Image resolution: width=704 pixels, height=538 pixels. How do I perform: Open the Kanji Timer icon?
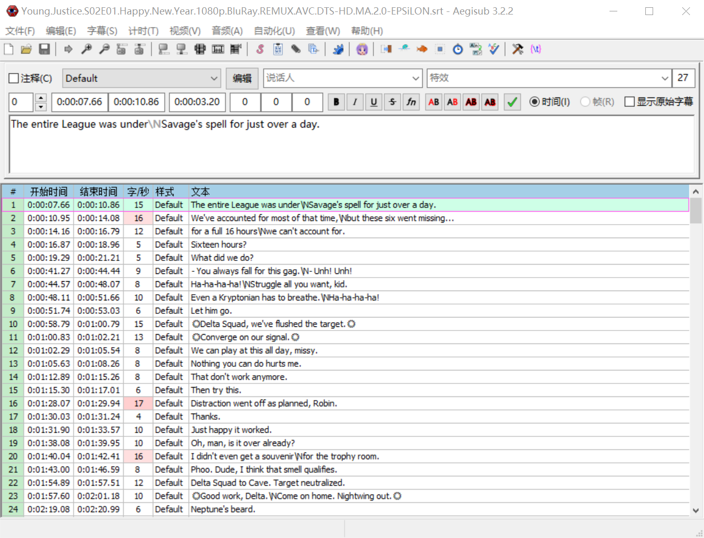click(x=476, y=49)
